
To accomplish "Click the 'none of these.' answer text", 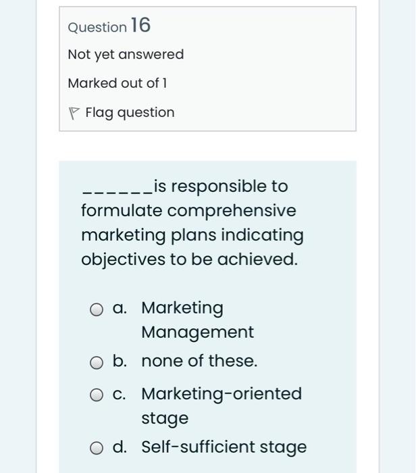I will click(199, 362).
